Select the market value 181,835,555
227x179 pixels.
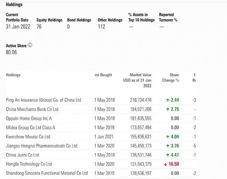coord(141,119)
